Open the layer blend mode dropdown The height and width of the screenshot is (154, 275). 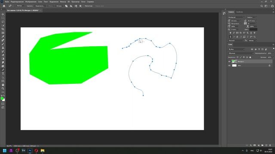coord(241,53)
